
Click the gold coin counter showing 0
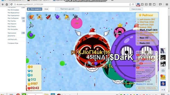30,67
